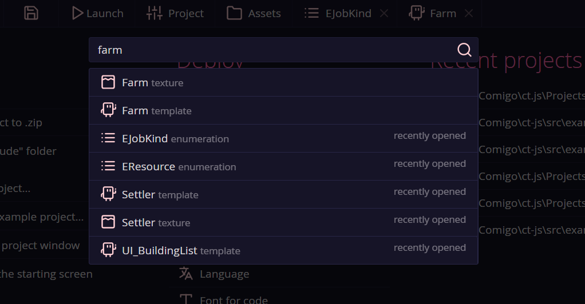The width and height of the screenshot is (585, 304).
Task: Click the EJobKind enumeration list icon
Action: pos(108,138)
